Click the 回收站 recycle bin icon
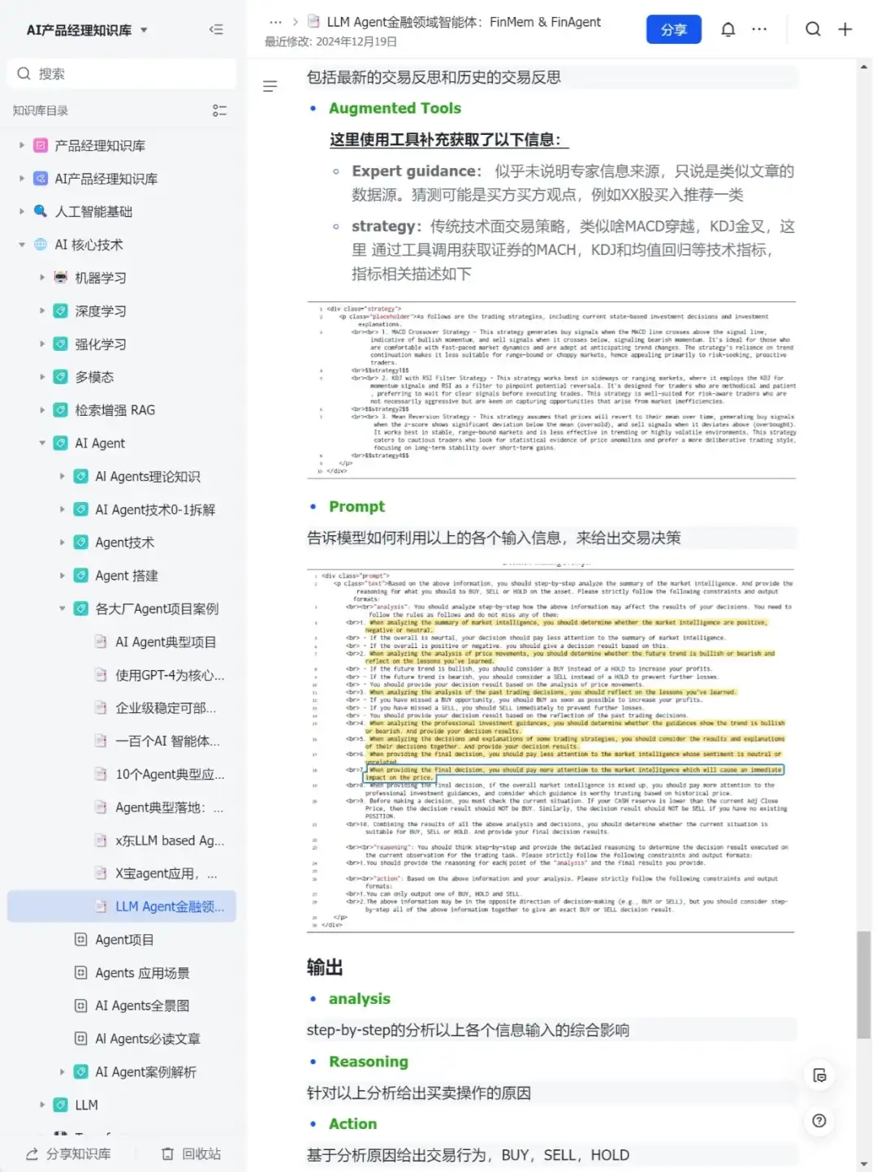 pyautogui.click(x=167, y=1153)
